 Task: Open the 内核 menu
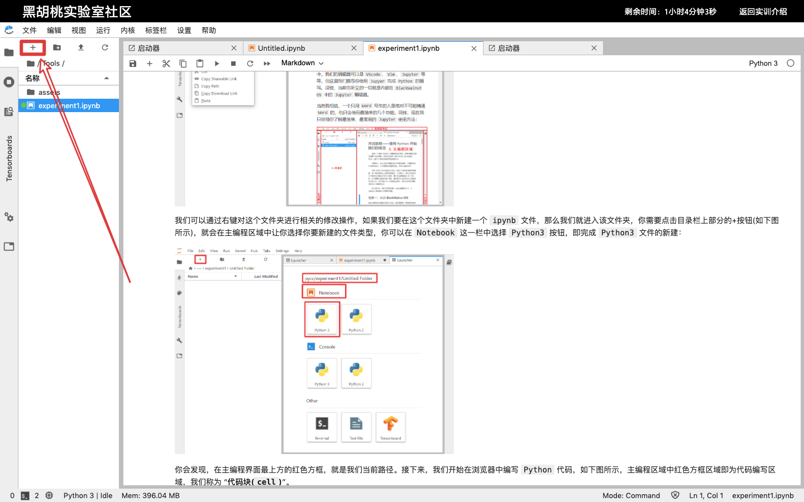pos(128,30)
